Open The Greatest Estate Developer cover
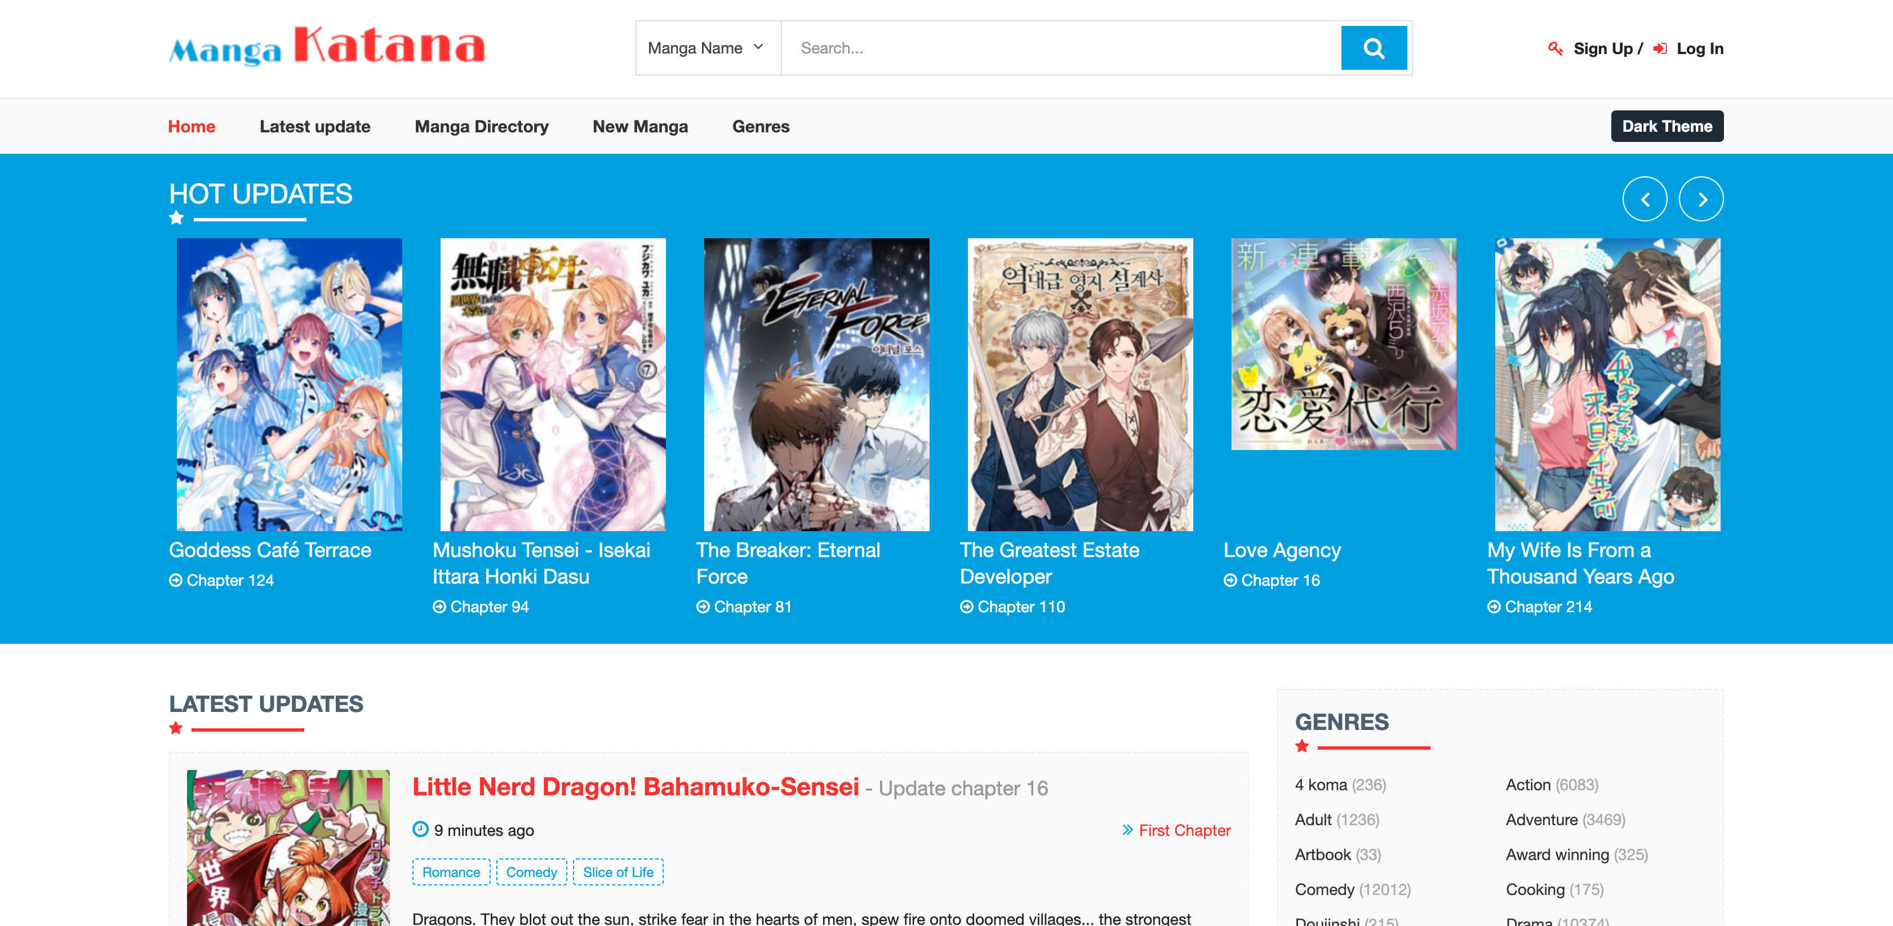Image resolution: width=1893 pixels, height=926 pixels. click(x=1080, y=384)
